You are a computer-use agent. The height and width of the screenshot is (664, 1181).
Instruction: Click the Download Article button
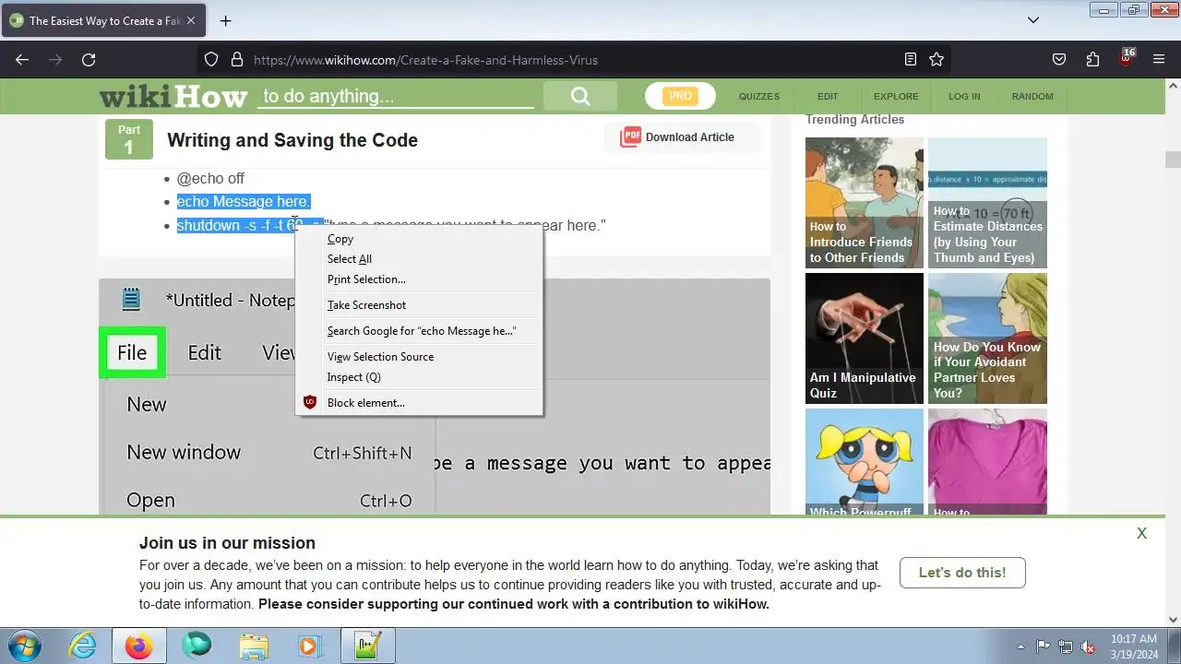pos(683,137)
